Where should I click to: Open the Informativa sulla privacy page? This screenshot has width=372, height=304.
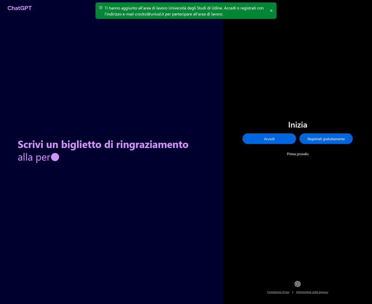(x=312, y=292)
